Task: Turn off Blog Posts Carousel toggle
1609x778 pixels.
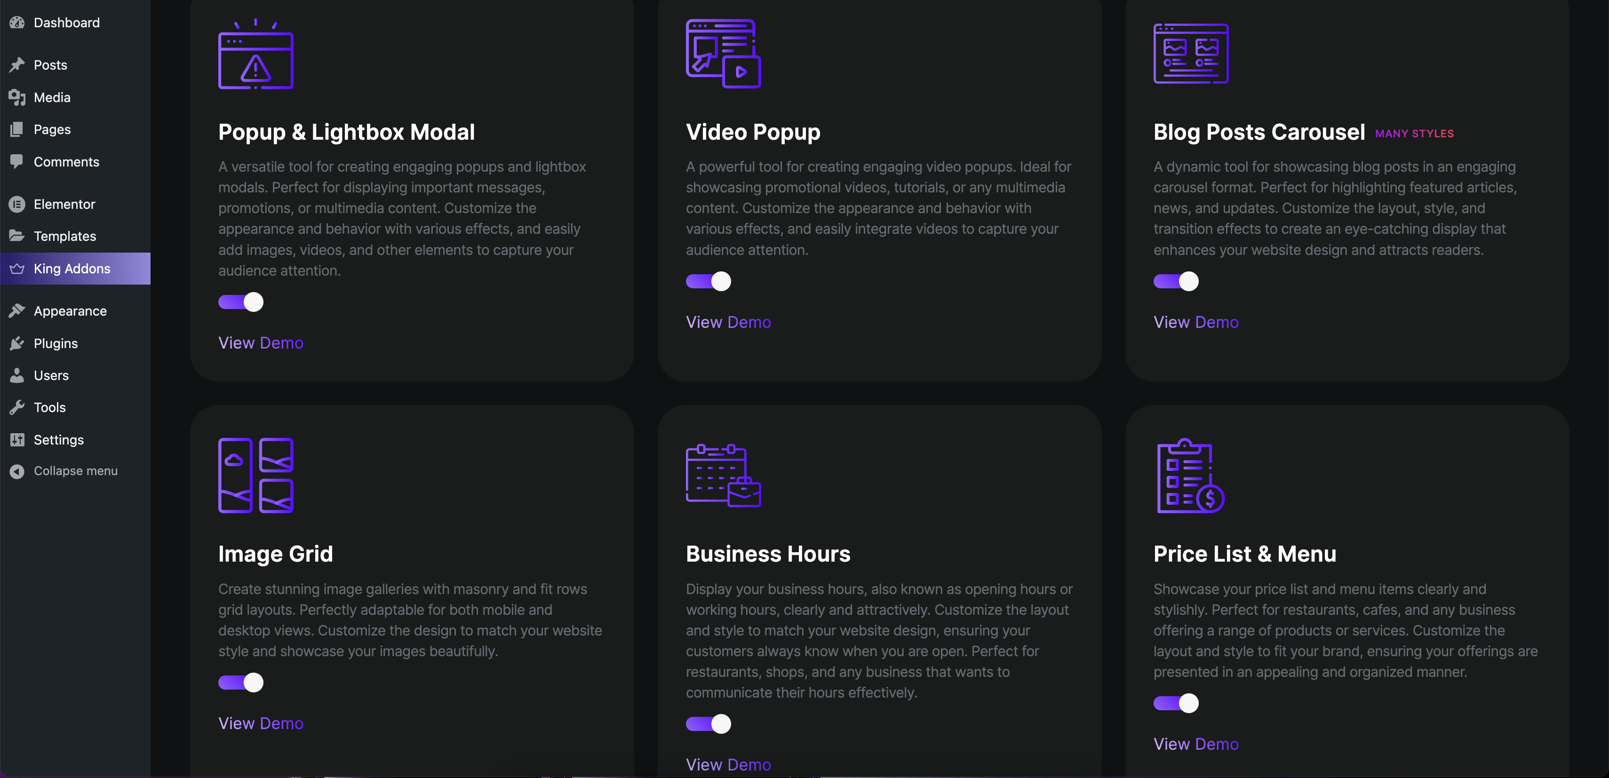Action: pyautogui.click(x=1176, y=282)
